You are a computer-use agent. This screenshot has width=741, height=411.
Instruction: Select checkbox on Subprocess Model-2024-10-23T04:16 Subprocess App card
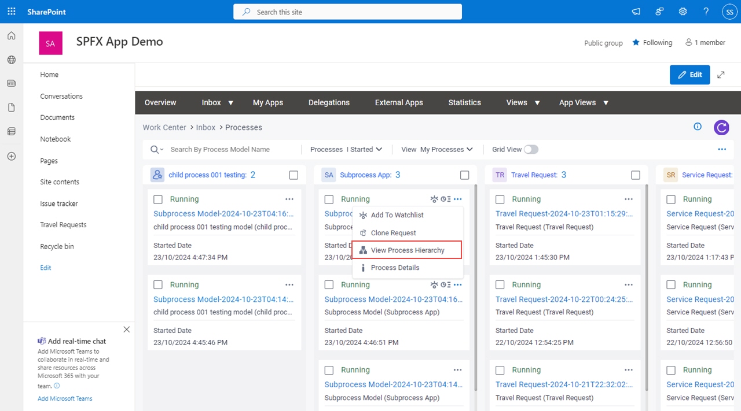click(x=329, y=285)
